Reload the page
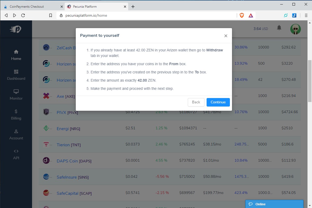The height and width of the screenshot is (208, 312). click(23, 15)
